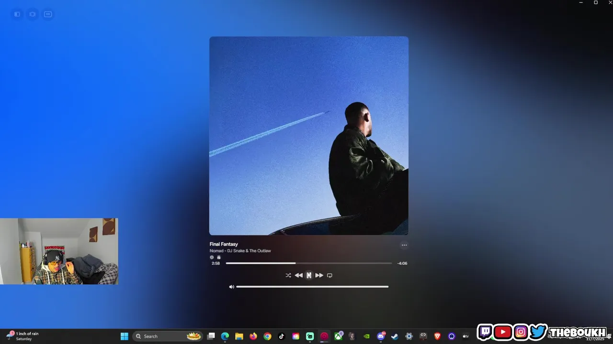Toggle the -4:06 remaining time display
Viewport: 613px width, 344px height.
pos(402,263)
